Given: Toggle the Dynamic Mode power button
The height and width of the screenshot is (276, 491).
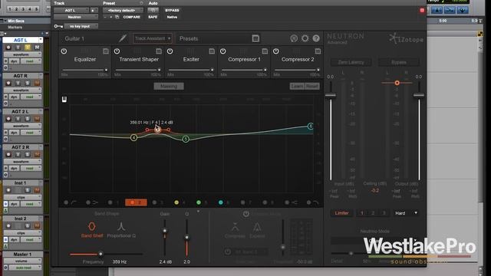Looking at the screenshot, I should coord(246,214).
